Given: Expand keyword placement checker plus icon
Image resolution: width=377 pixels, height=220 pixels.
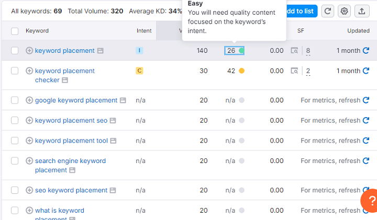Looking at the screenshot, I should (x=29, y=71).
